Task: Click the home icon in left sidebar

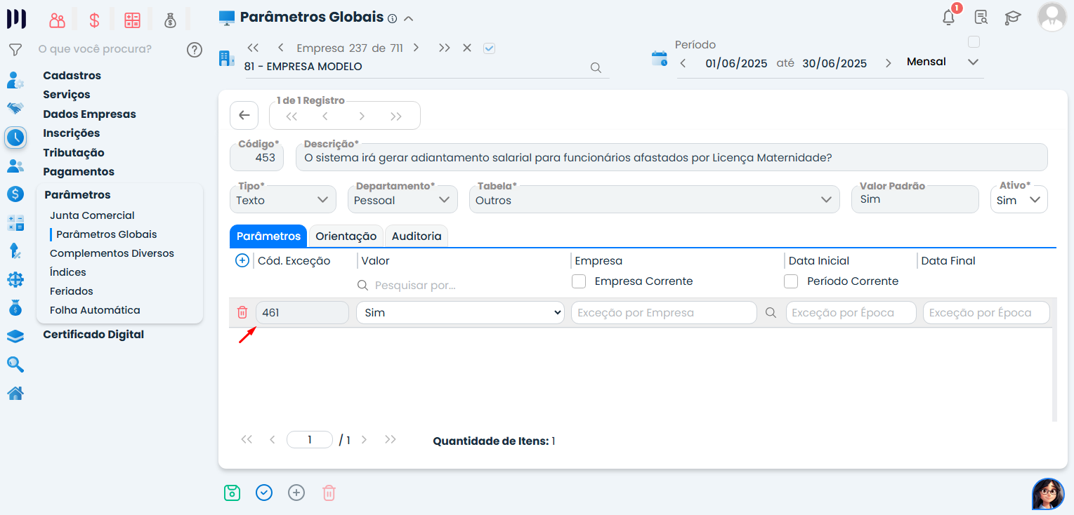Action: tap(15, 394)
